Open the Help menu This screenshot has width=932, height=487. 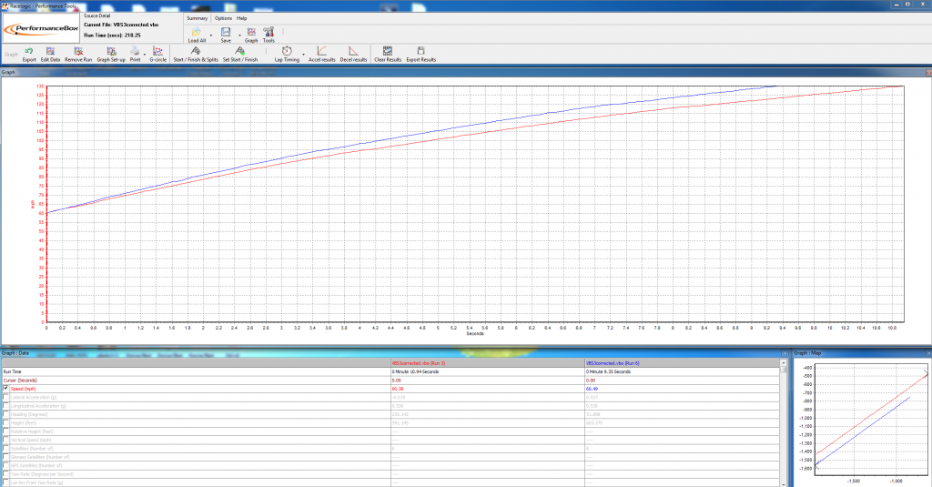tap(242, 18)
